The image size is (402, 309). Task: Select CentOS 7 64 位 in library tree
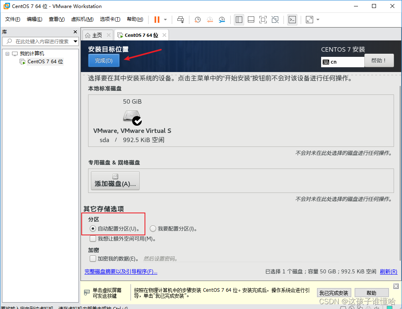[x=45, y=62]
